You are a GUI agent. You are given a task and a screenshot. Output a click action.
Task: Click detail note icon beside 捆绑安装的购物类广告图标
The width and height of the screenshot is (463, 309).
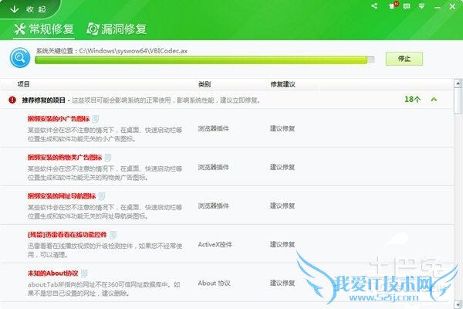click(108, 158)
